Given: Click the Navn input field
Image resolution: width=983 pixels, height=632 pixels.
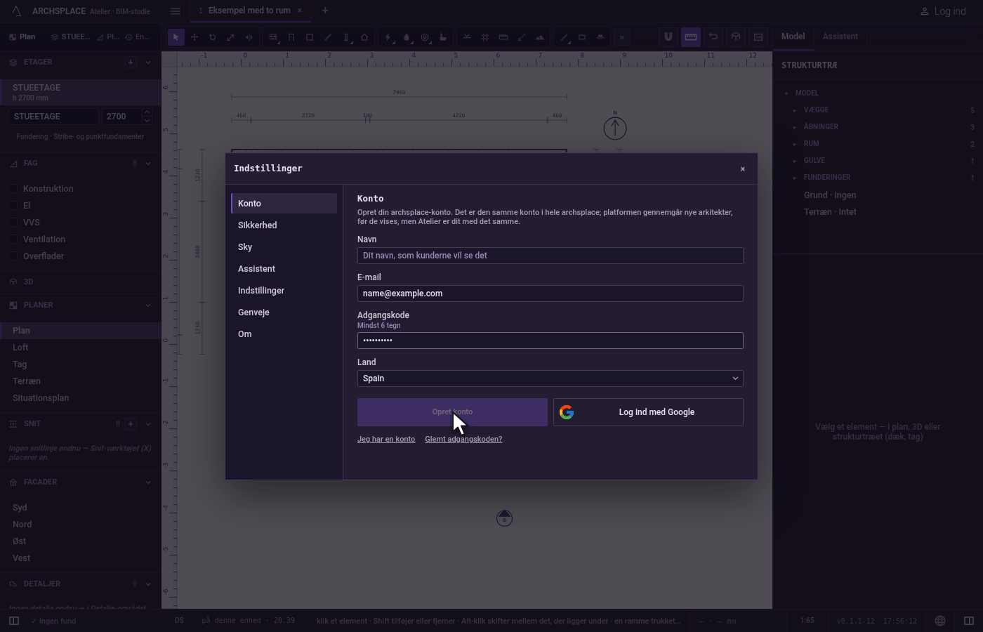Looking at the screenshot, I should pyautogui.click(x=550, y=256).
